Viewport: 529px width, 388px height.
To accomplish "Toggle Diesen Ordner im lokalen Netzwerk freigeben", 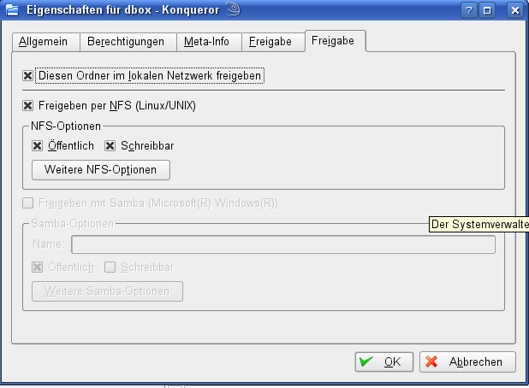I will coord(27,76).
